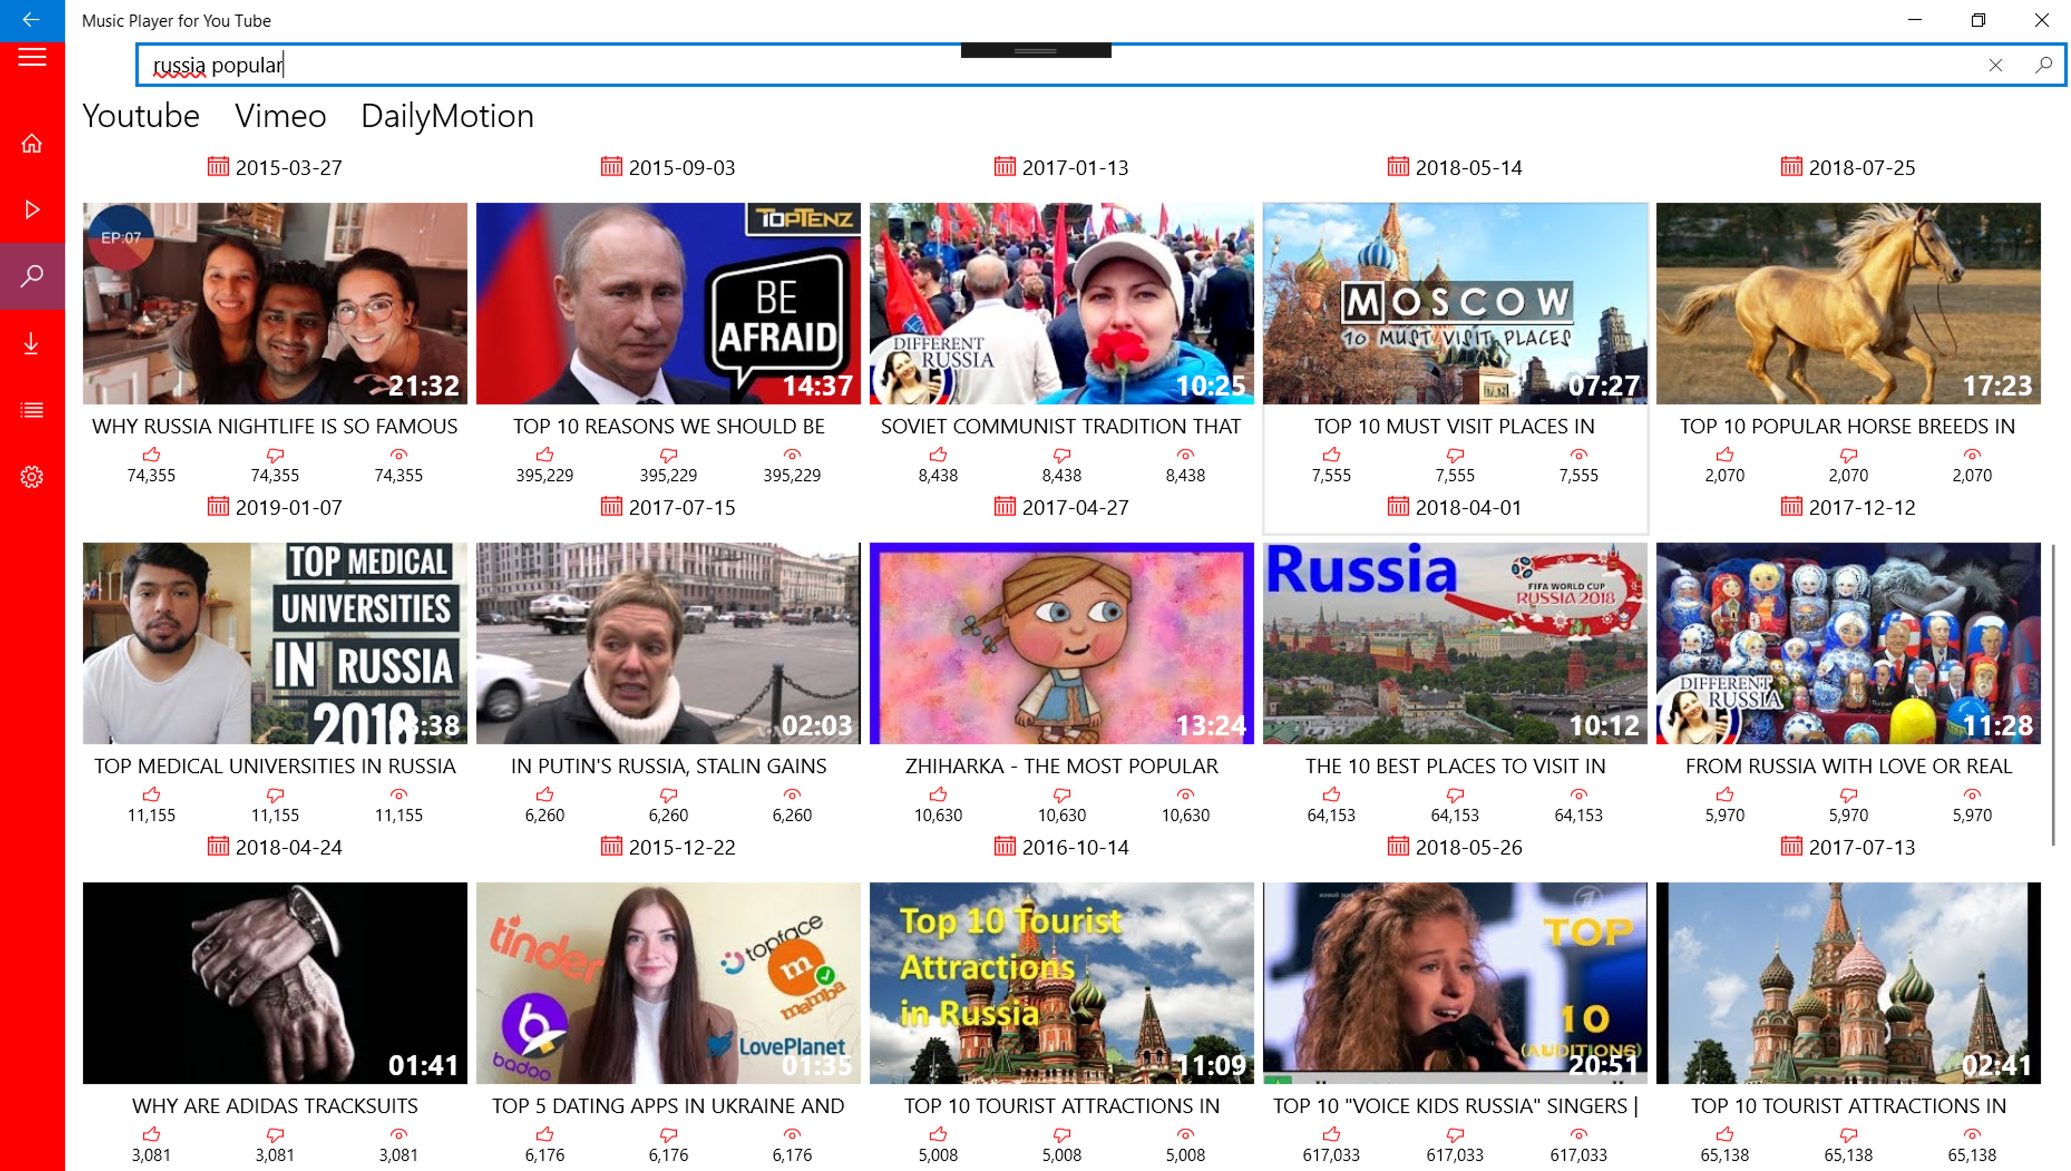Open Downloads from the sidebar
Image resolution: width=2071 pixels, height=1171 pixels.
click(x=32, y=343)
